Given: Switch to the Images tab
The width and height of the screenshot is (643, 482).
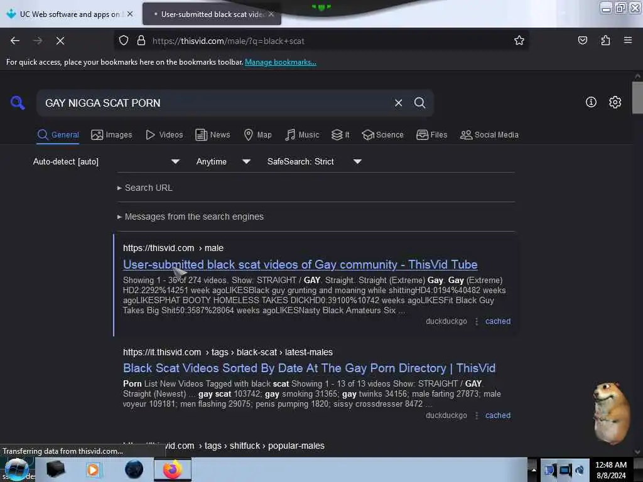Looking at the screenshot, I should point(112,135).
